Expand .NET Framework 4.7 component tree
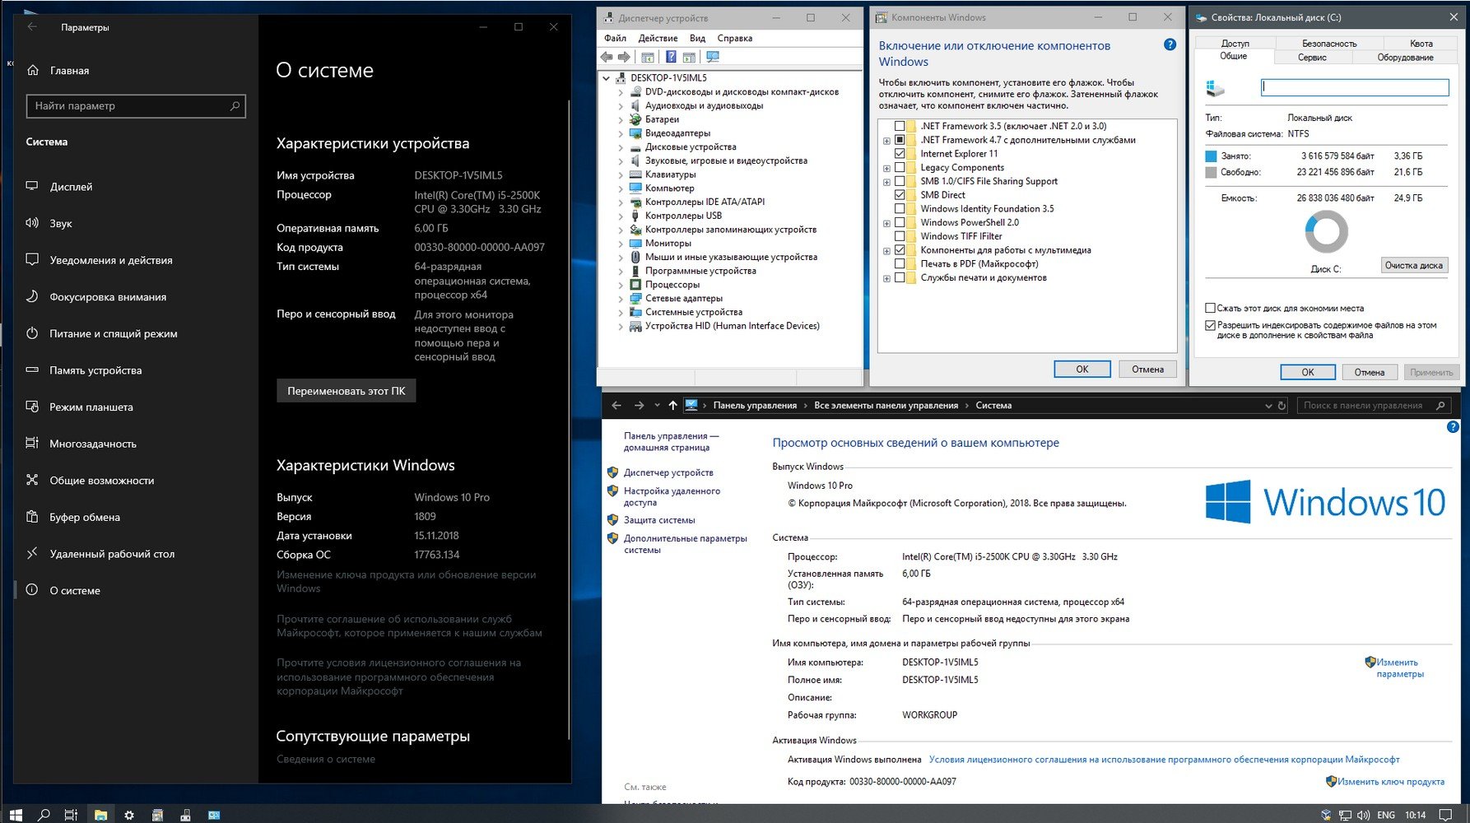 (886, 141)
